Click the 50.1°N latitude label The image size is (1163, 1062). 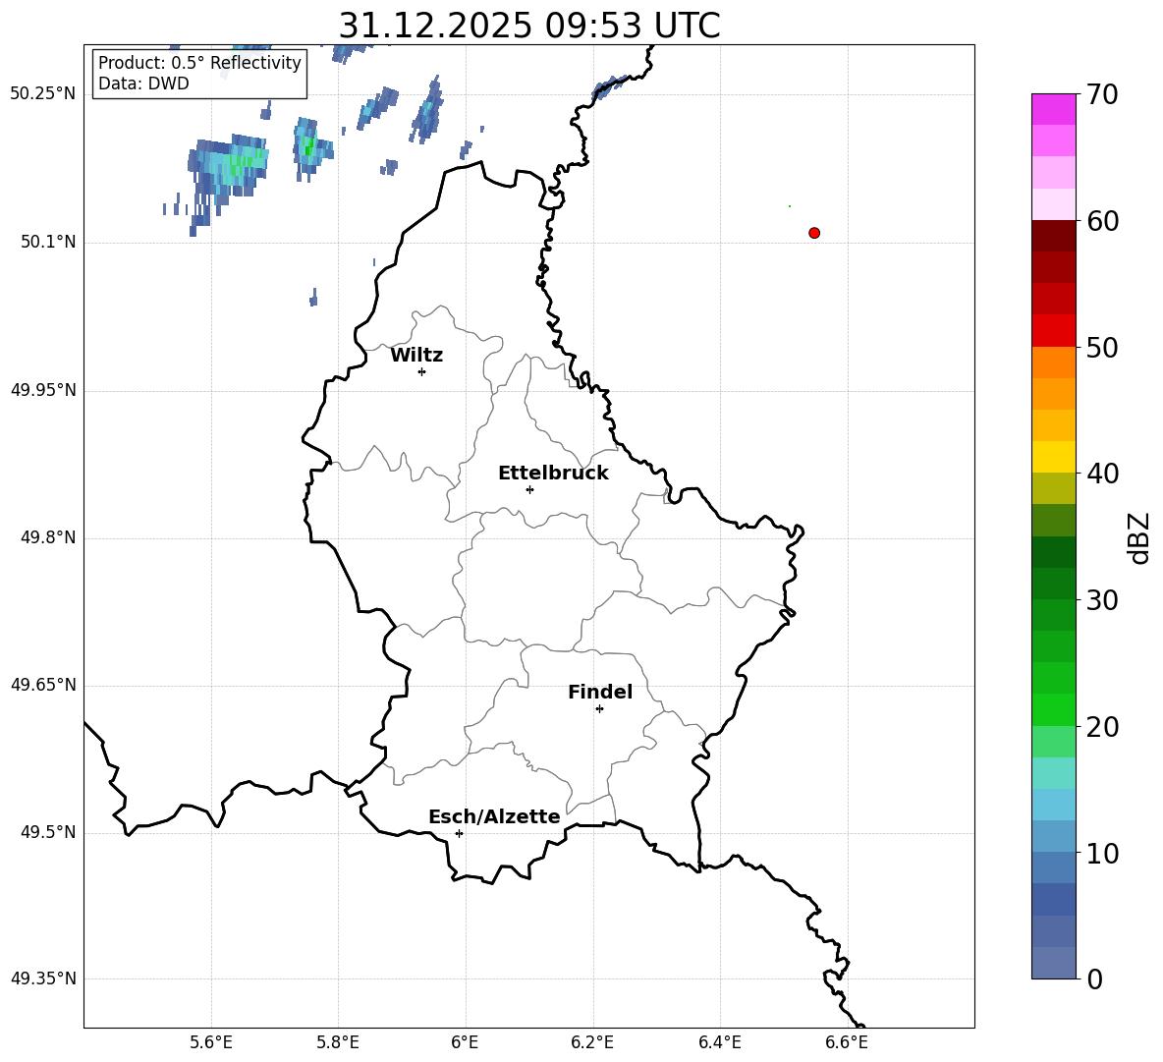[48, 242]
